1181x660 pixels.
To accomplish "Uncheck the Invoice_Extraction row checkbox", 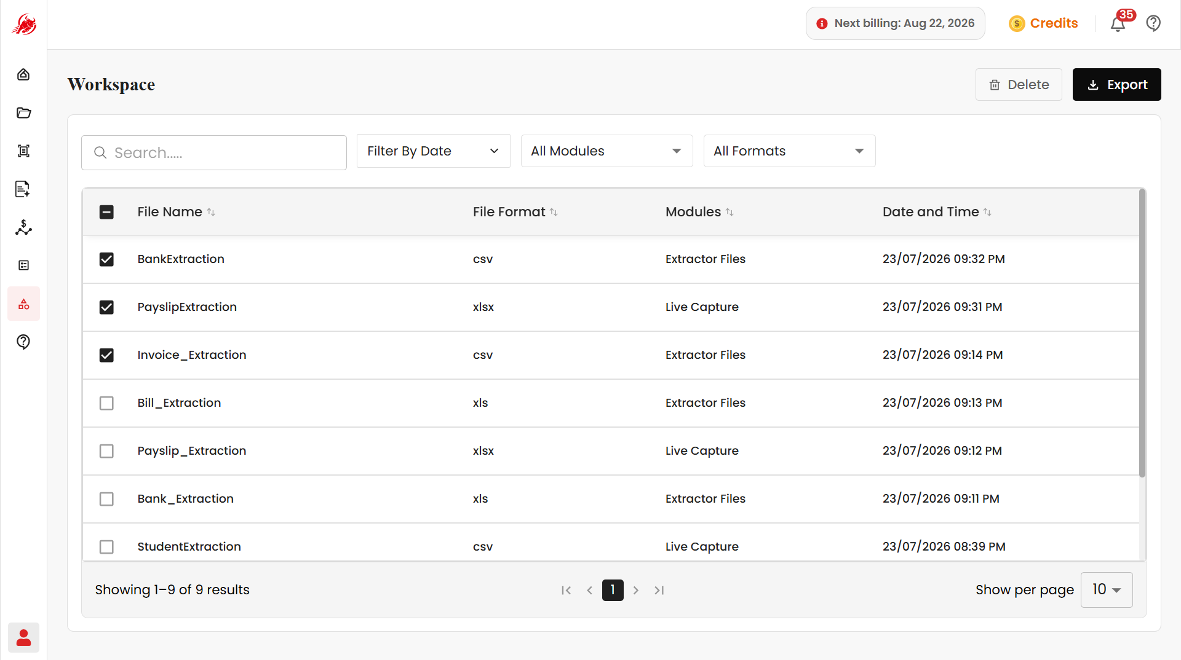I will (106, 355).
